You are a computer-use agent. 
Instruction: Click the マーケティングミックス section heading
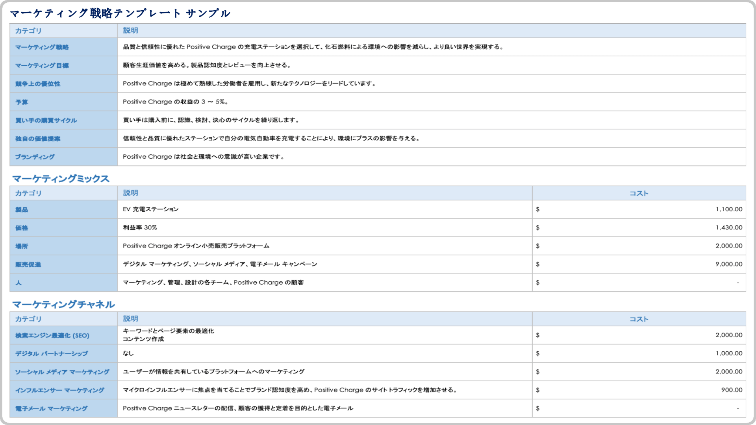[61, 179]
